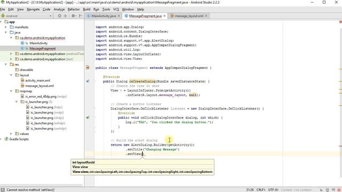Screen dimensions: 342x192
Task: Open the VCS menu
Action: (x=116, y=10)
